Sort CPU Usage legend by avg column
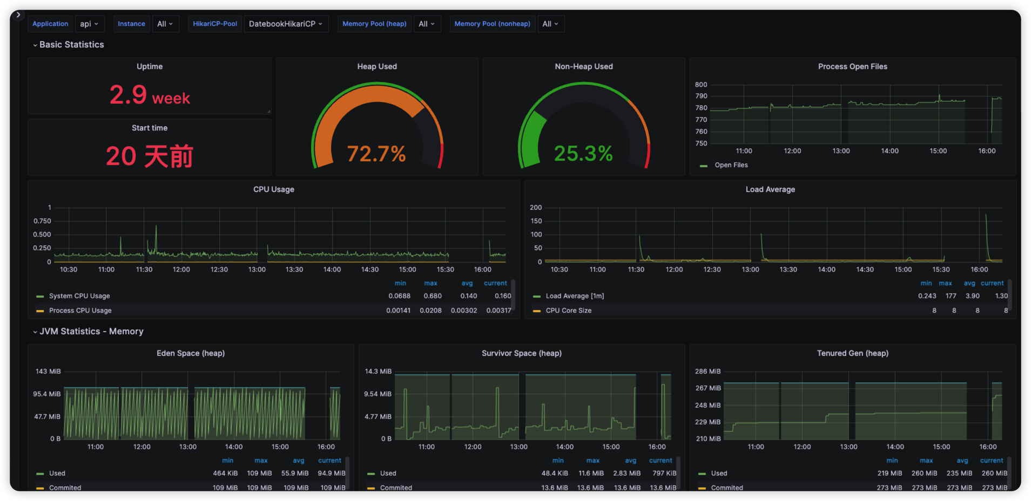 click(x=467, y=283)
